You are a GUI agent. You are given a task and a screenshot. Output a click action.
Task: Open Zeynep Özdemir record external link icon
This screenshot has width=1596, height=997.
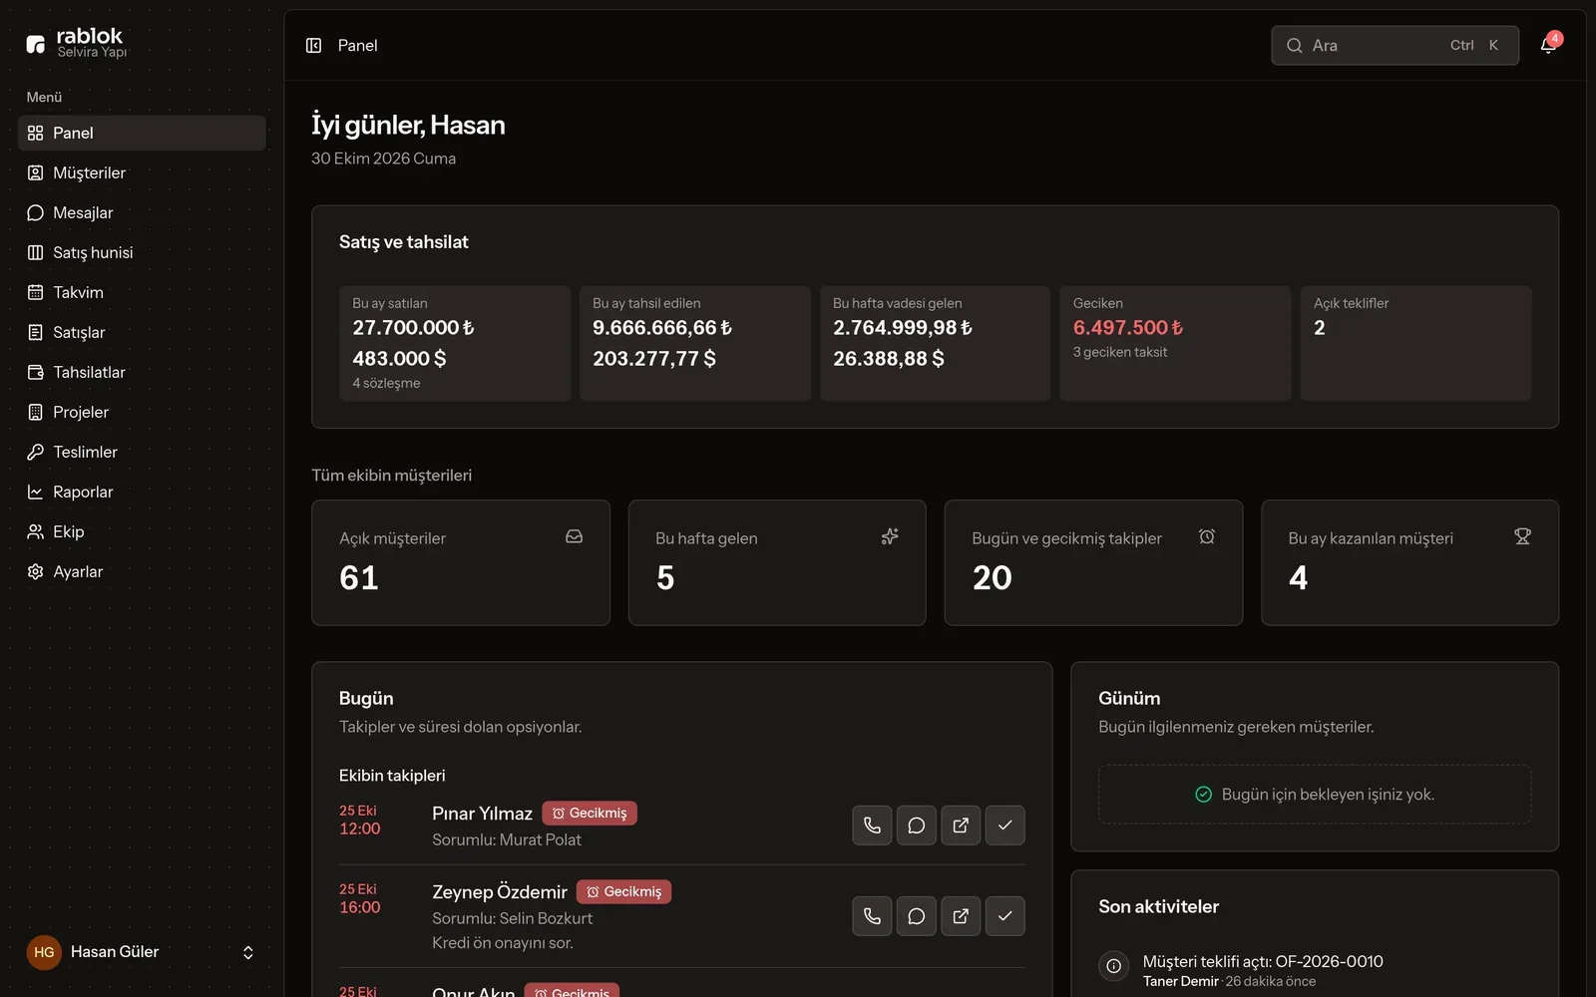click(x=961, y=916)
